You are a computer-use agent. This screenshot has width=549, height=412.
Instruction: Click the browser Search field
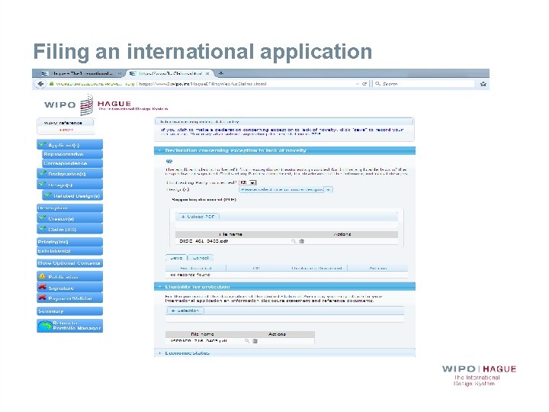coord(425,84)
